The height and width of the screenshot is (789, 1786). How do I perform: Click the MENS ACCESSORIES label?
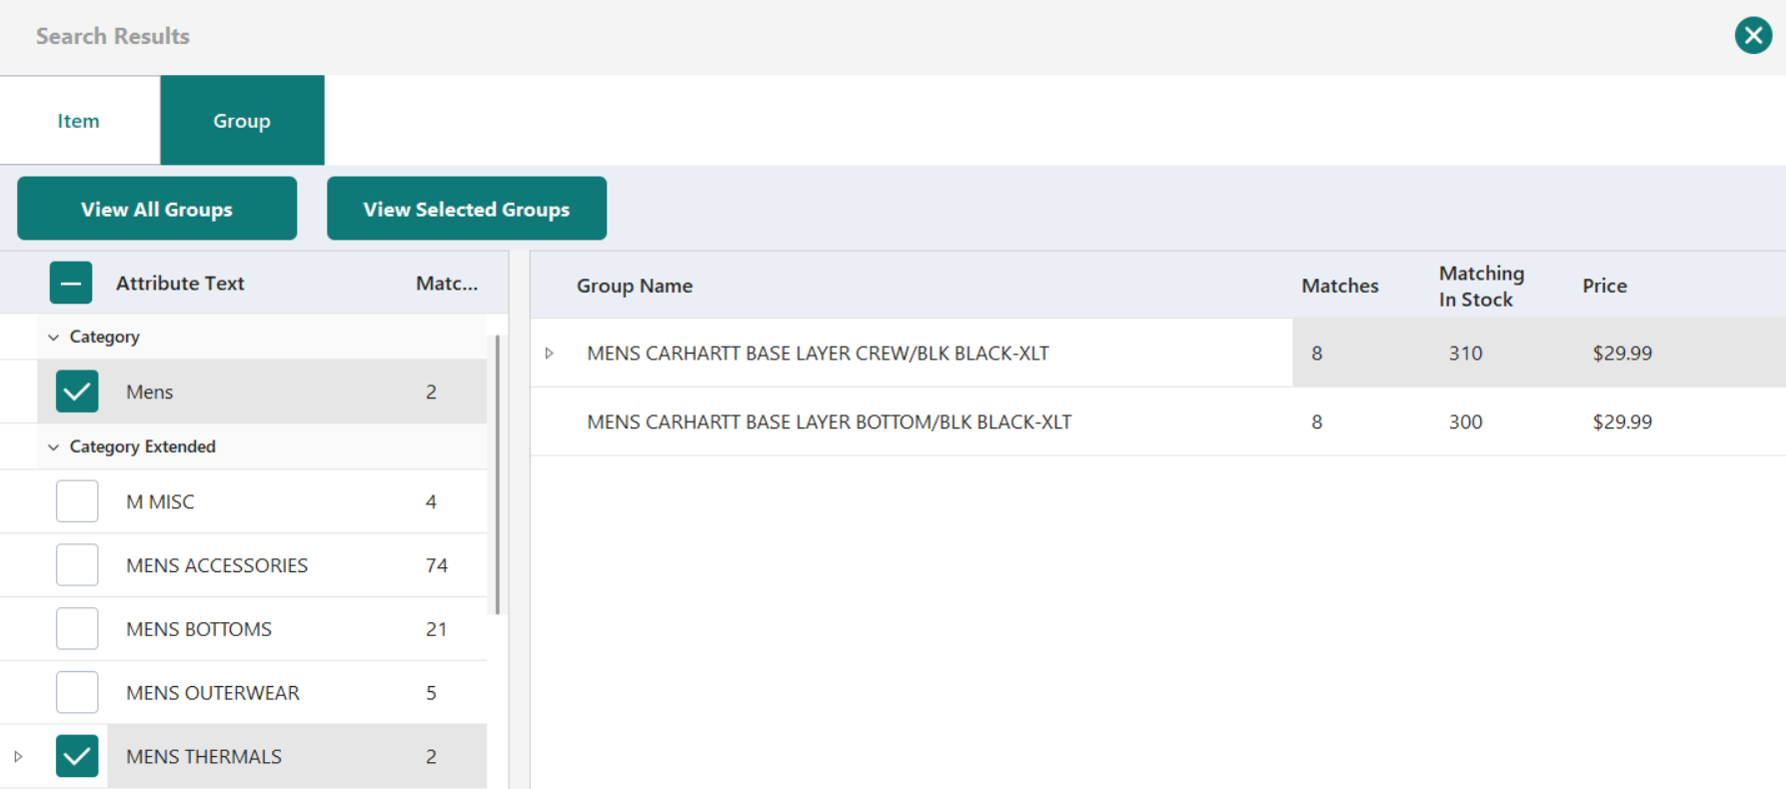click(x=217, y=565)
